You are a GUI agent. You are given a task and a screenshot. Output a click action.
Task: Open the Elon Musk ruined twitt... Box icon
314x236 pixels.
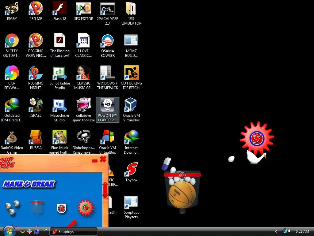click(x=60, y=142)
